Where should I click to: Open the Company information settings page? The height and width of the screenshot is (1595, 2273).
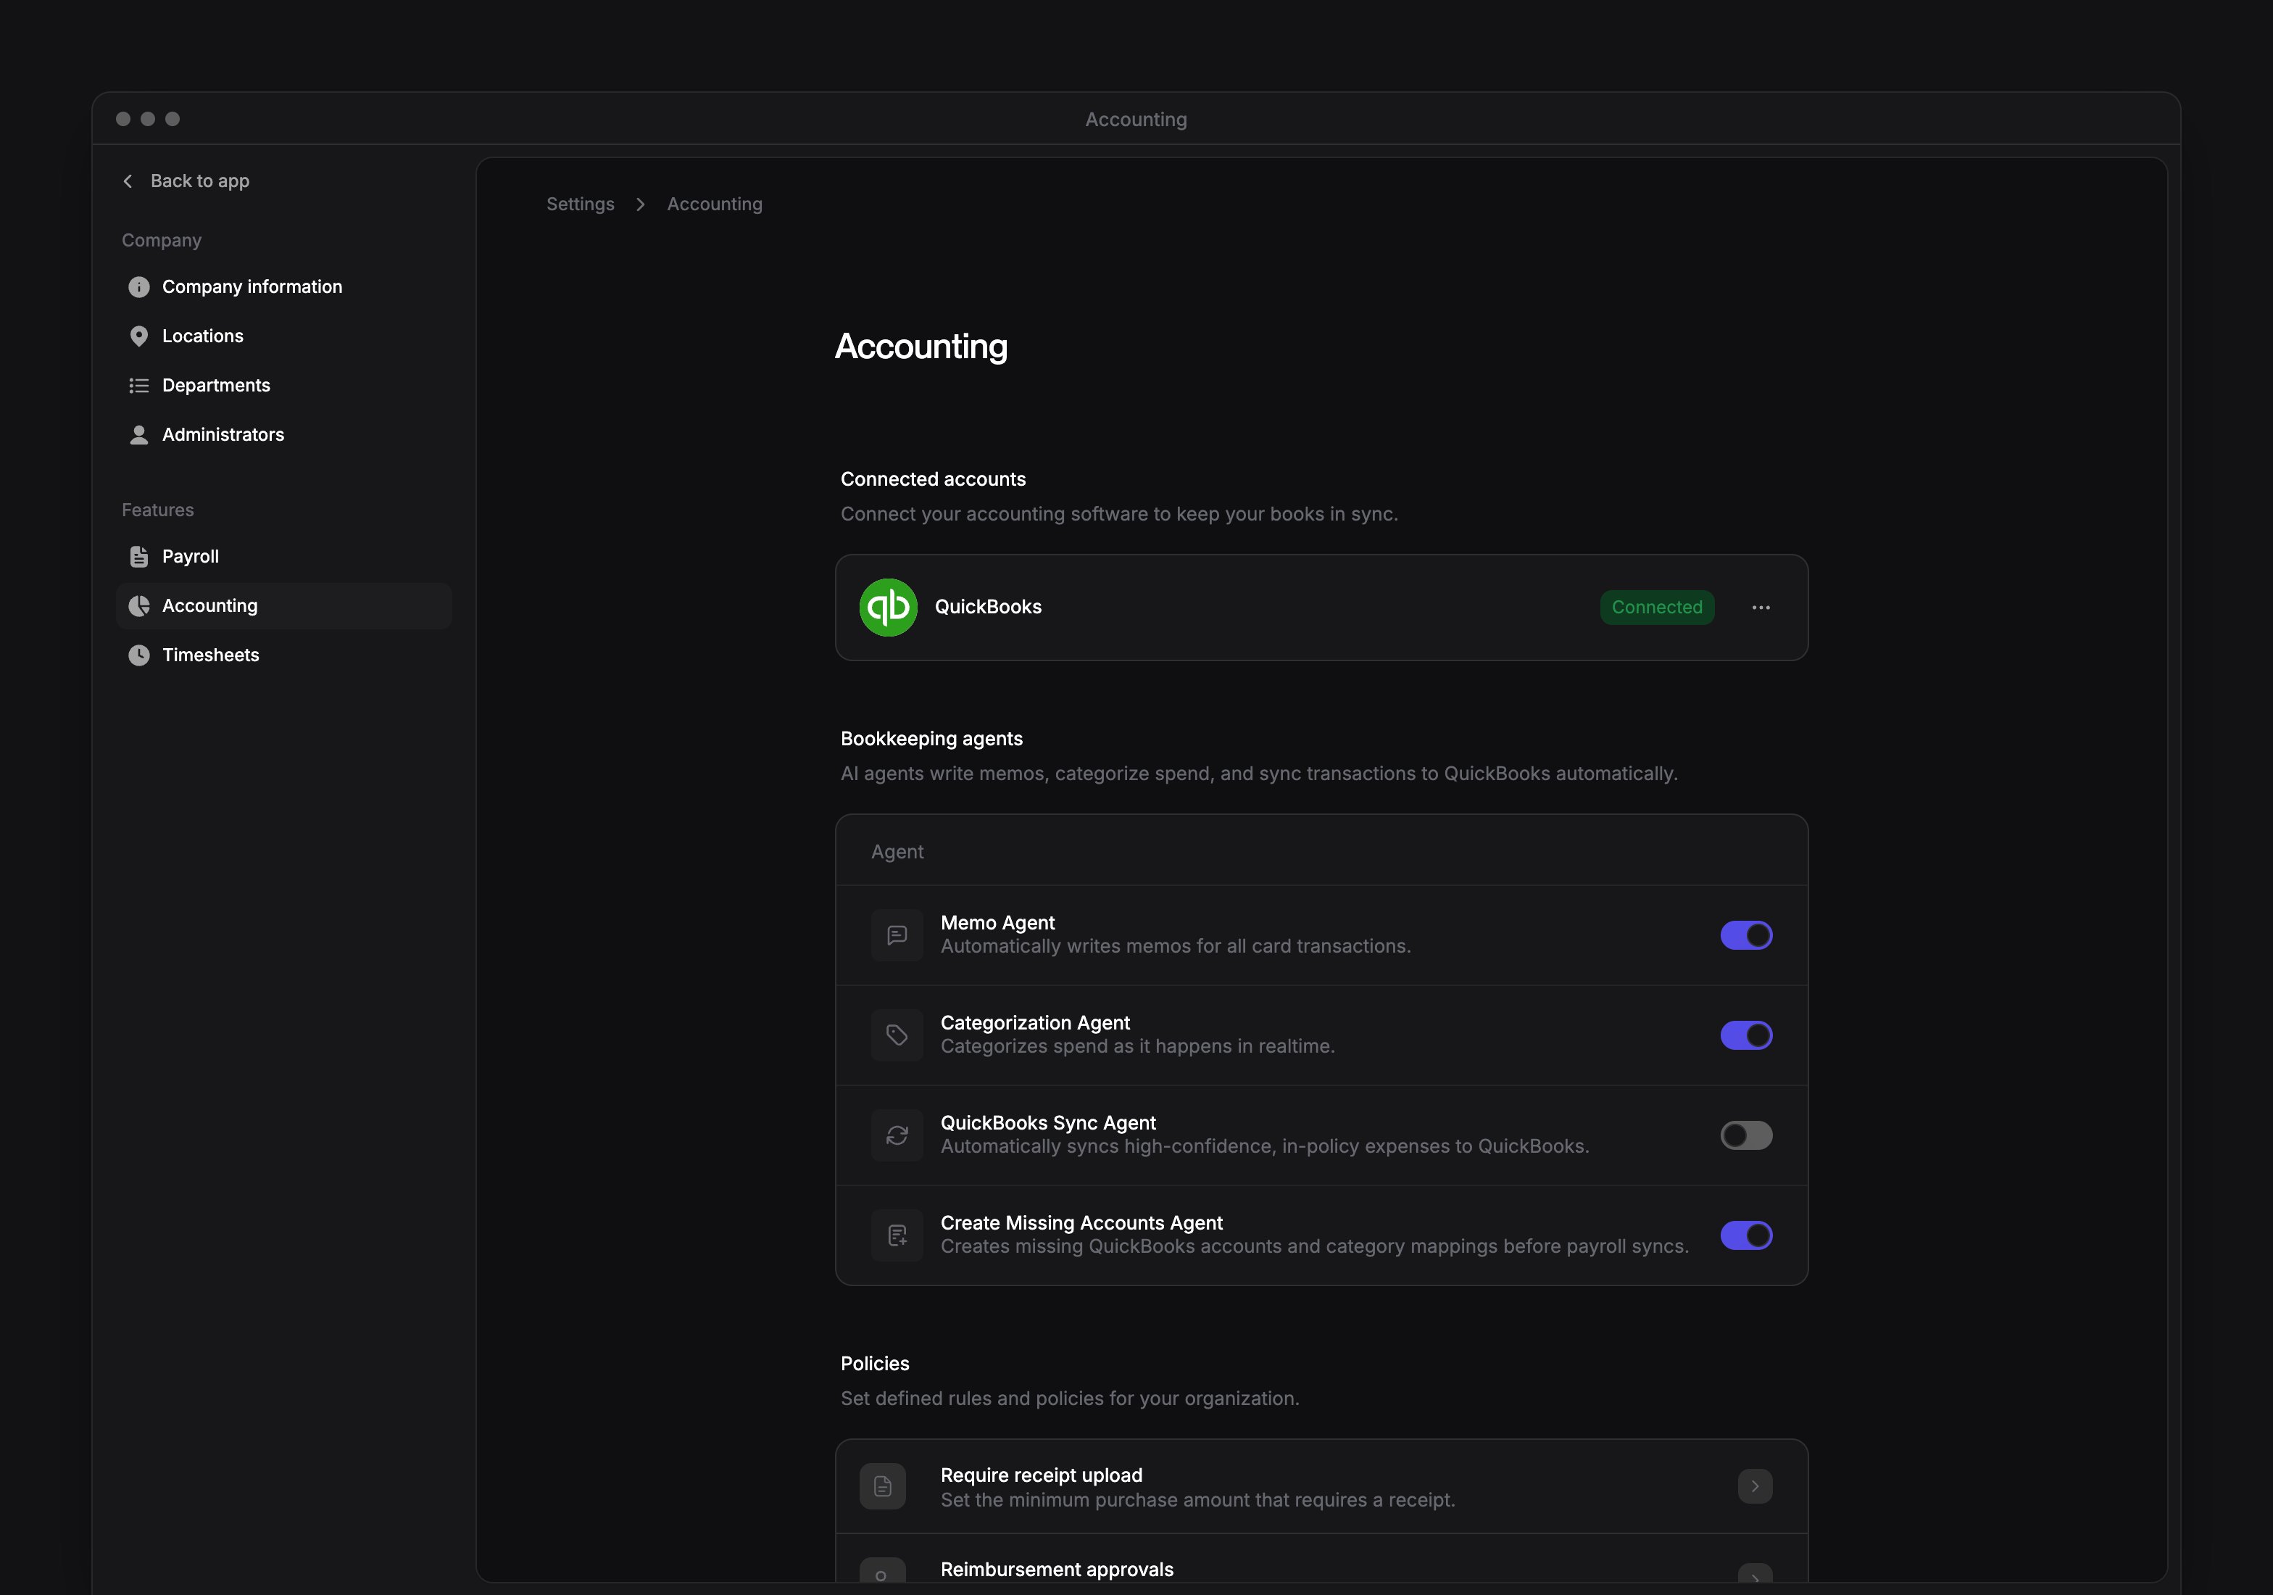coord(284,287)
